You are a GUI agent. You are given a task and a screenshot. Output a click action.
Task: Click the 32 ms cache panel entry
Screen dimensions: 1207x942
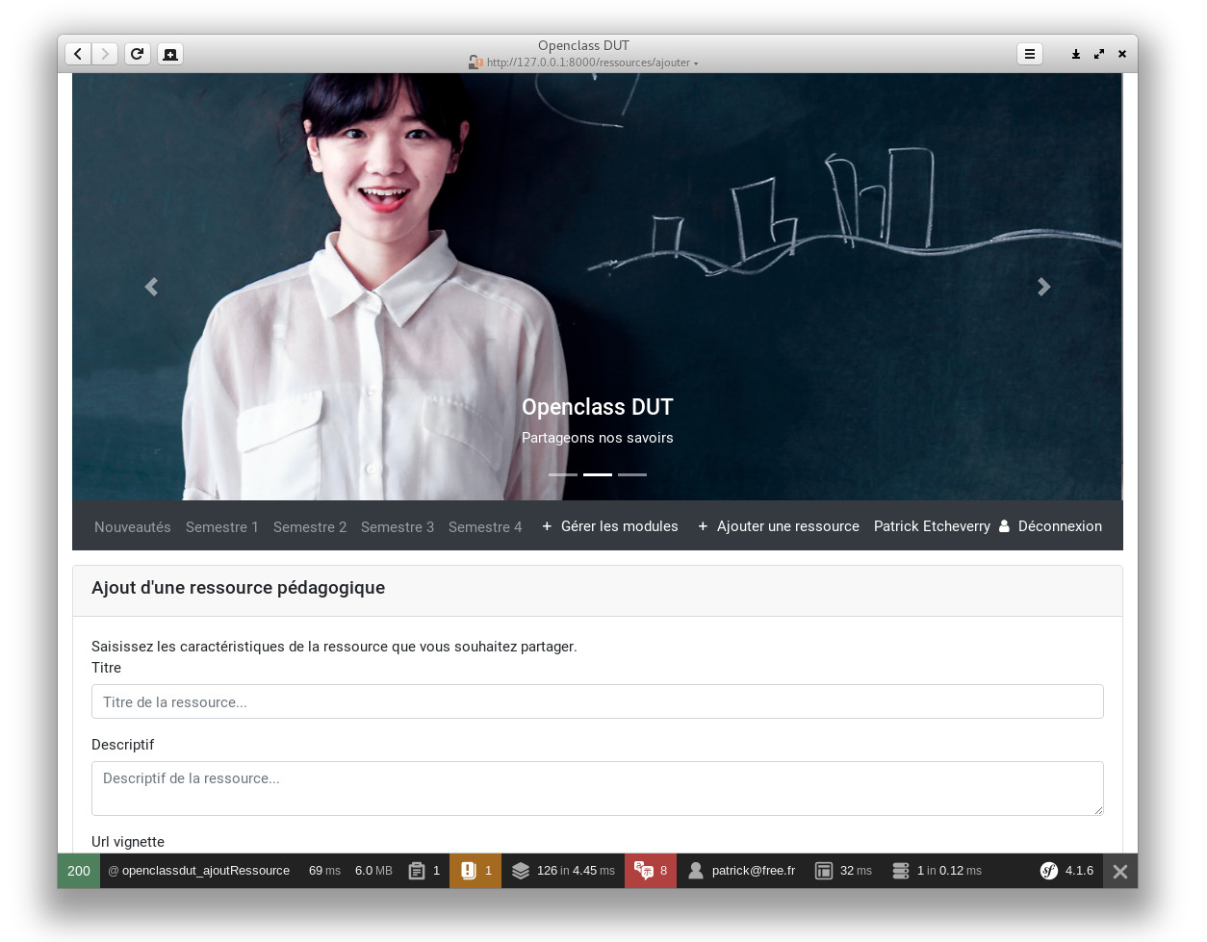pyautogui.click(x=843, y=871)
